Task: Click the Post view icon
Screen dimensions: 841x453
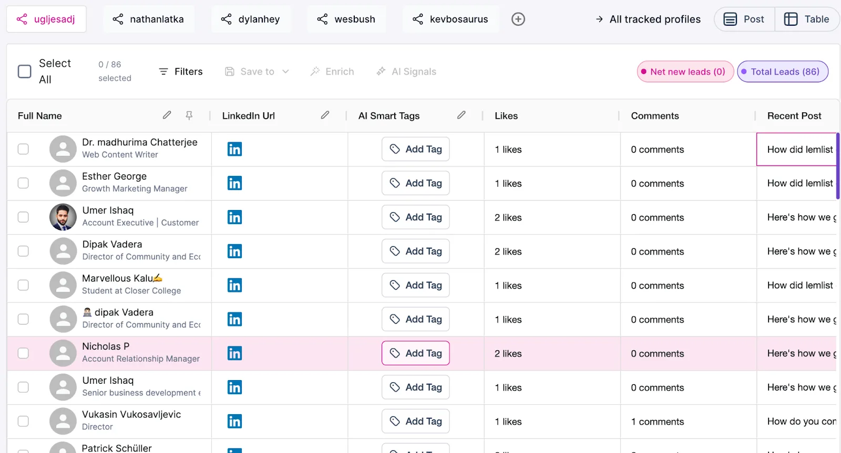Action: tap(730, 19)
